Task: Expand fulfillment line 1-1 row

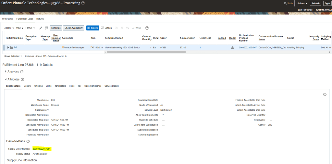Action: (x=8, y=48)
